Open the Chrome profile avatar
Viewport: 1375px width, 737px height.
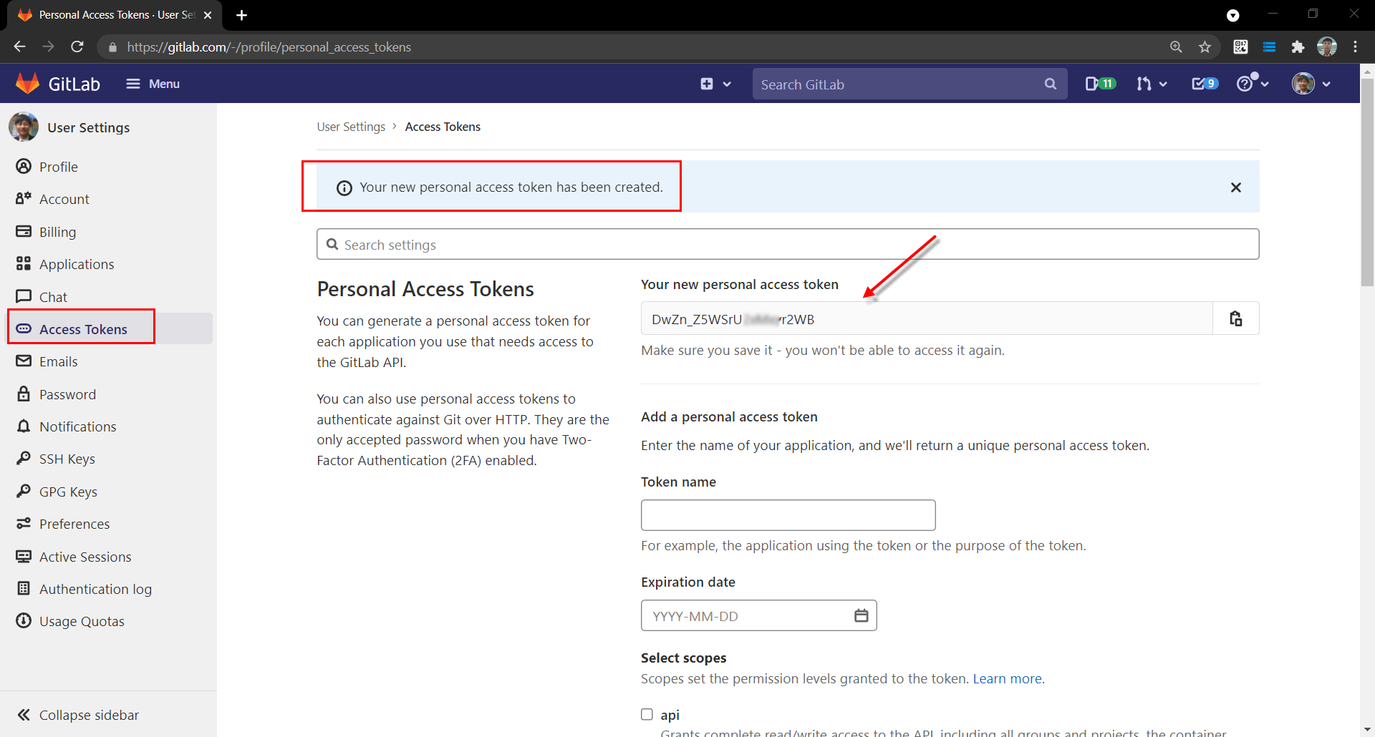click(x=1327, y=47)
